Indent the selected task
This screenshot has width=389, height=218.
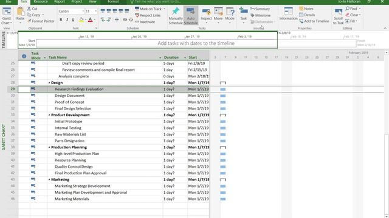(x=109, y=20)
